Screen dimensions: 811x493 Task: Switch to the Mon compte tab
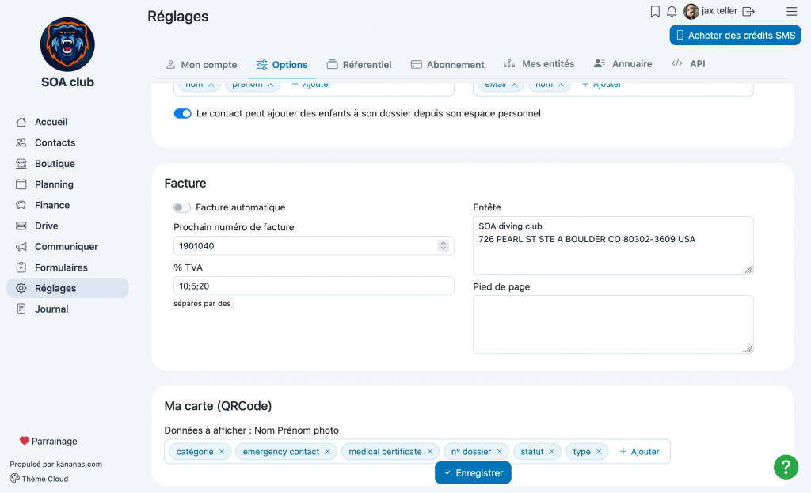point(201,65)
